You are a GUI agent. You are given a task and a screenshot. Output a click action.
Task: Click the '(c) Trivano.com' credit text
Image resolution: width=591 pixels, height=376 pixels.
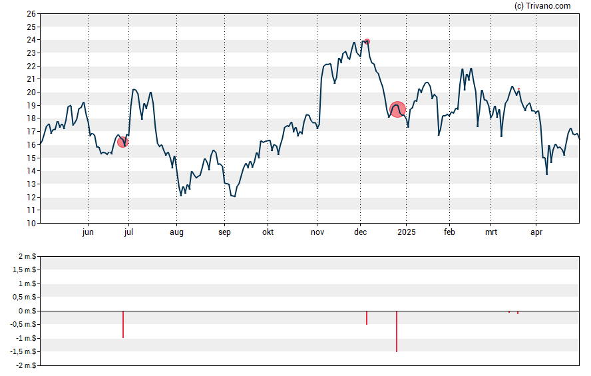542,5
